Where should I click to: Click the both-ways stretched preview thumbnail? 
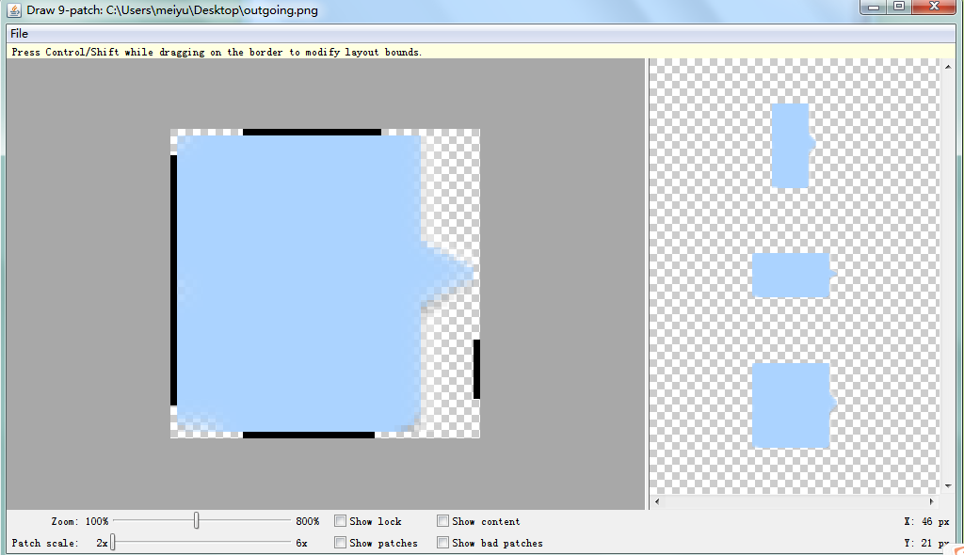point(795,405)
